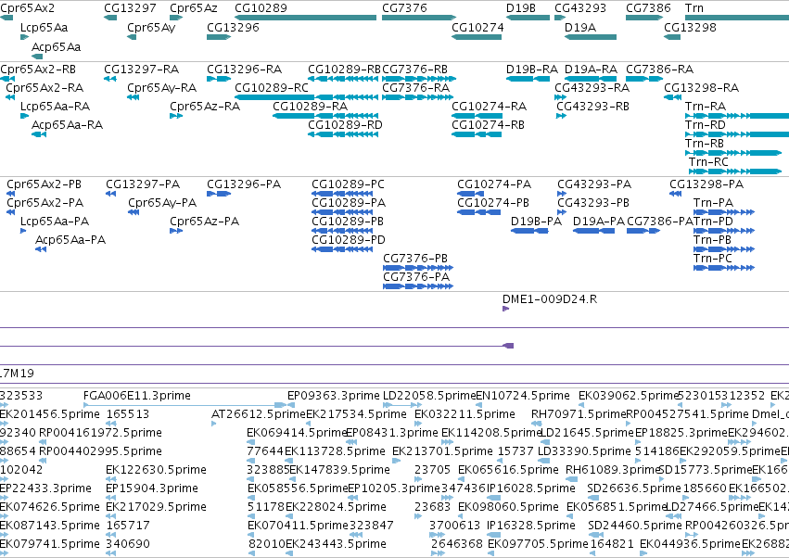Open the Trn gene label
789x558 pixels.
[x=694, y=8]
